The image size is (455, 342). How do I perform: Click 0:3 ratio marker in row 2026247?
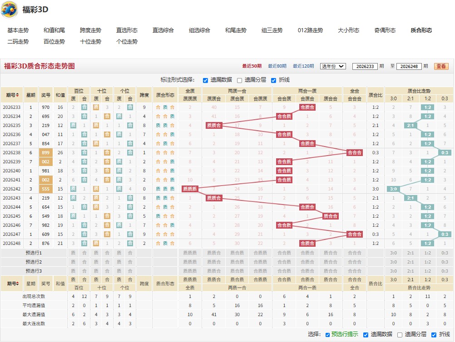[x=445, y=234]
